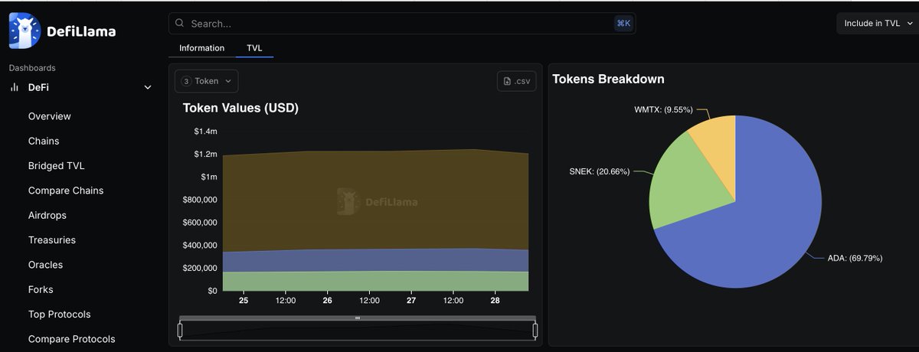Click into the Search field

point(402,24)
